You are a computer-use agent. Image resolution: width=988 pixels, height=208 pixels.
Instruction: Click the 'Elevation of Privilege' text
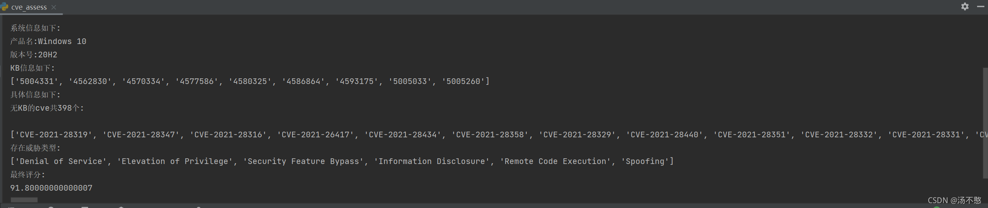pos(175,162)
